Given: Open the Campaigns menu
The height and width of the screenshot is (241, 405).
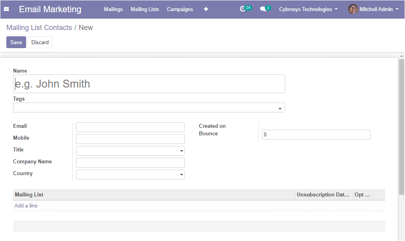Looking at the screenshot, I should [x=180, y=9].
